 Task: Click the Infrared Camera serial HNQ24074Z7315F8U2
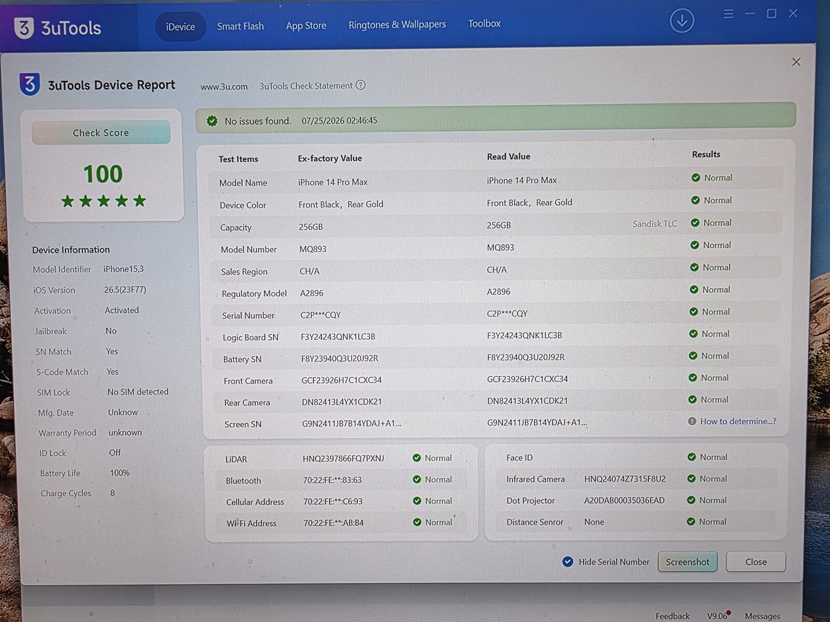[x=625, y=479]
